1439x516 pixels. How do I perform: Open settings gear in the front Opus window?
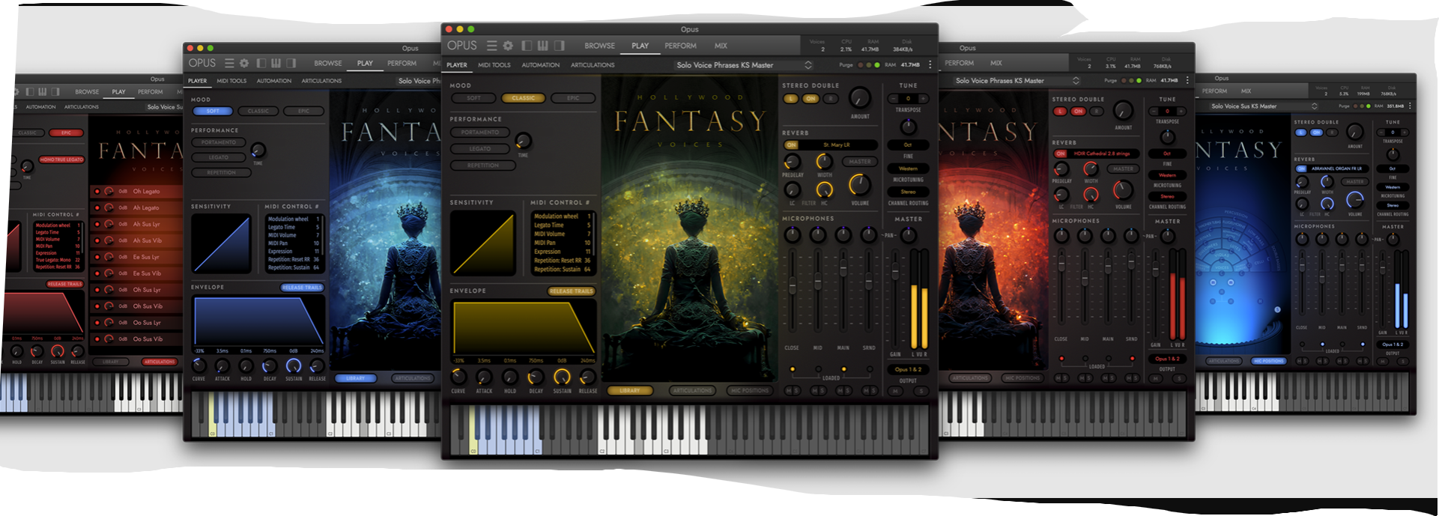tap(508, 46)
